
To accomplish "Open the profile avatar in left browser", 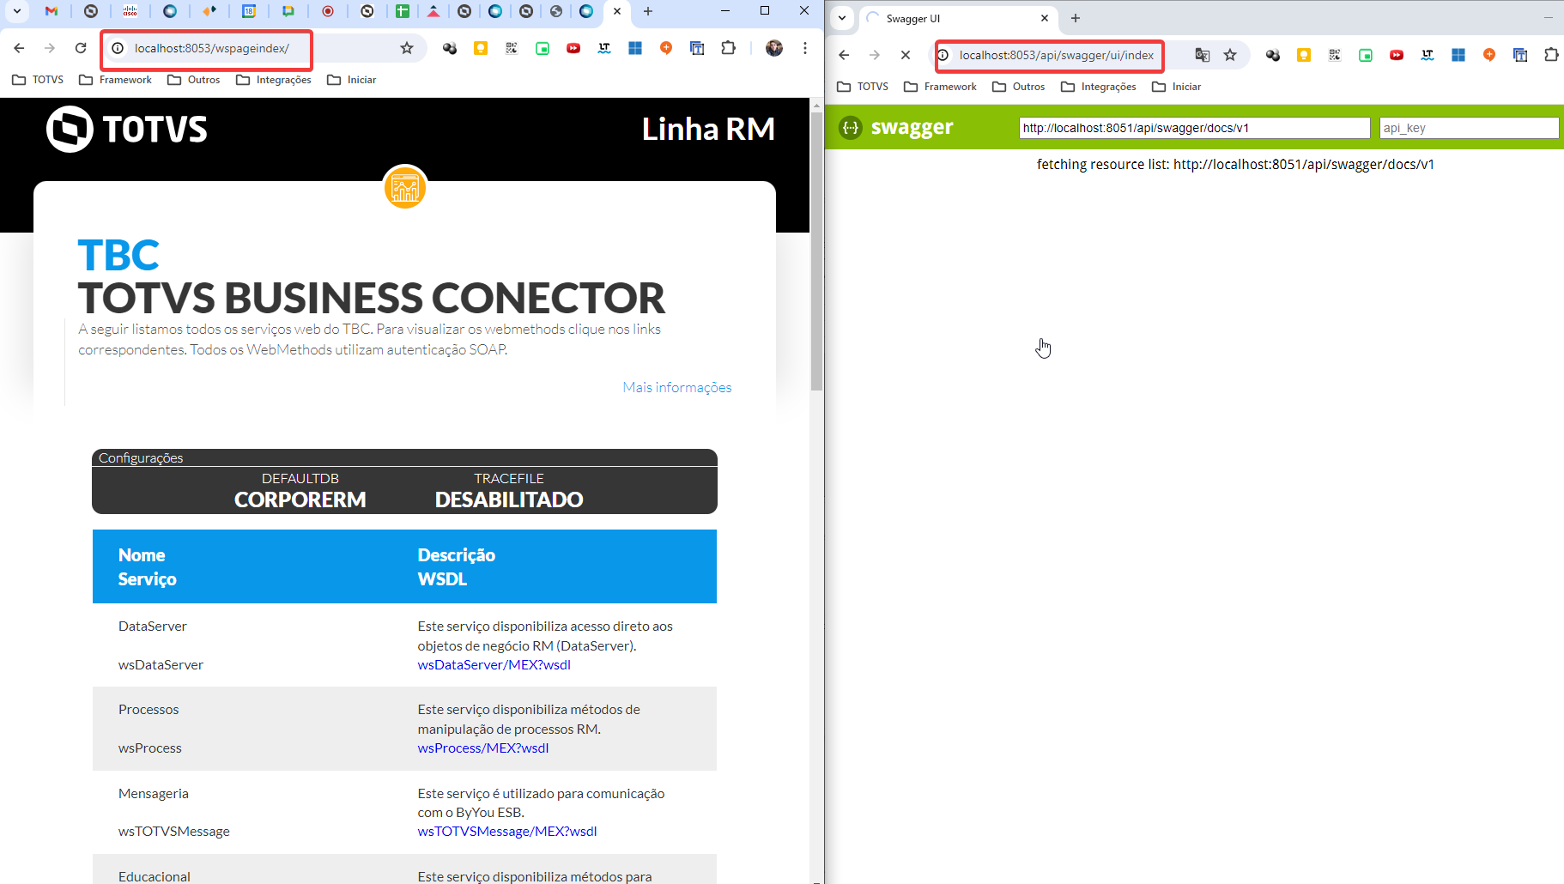I will pos(774,48).
